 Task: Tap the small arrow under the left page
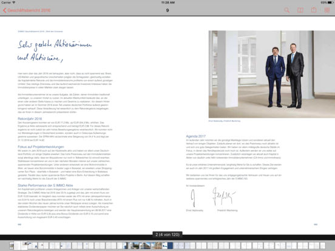coord(19,224)
